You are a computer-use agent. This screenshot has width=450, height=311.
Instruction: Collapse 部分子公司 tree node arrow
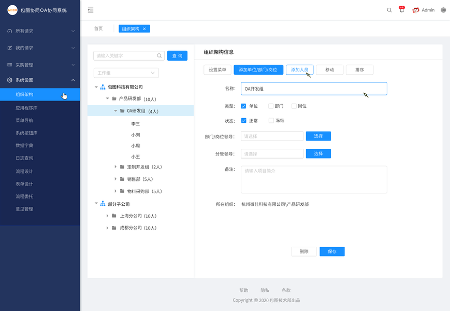[96, 203]
